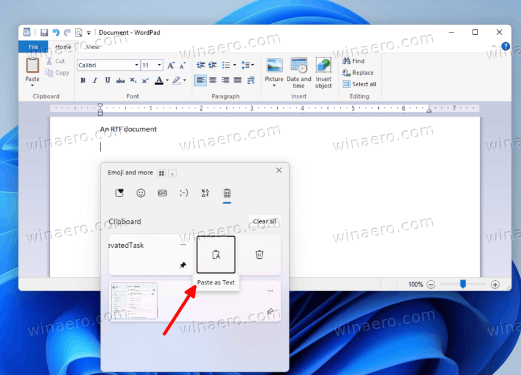Open the File menu tab
The image size is (521, 375).
coord(33,46)
